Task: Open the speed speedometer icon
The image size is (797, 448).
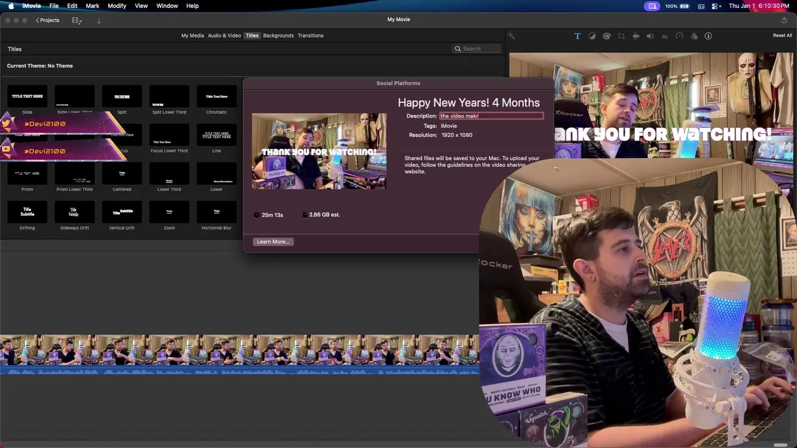Action: 679,36
